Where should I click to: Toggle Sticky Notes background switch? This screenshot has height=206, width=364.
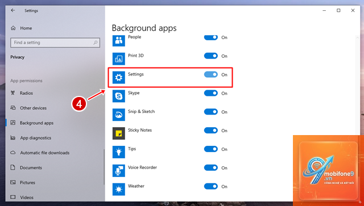211,131
